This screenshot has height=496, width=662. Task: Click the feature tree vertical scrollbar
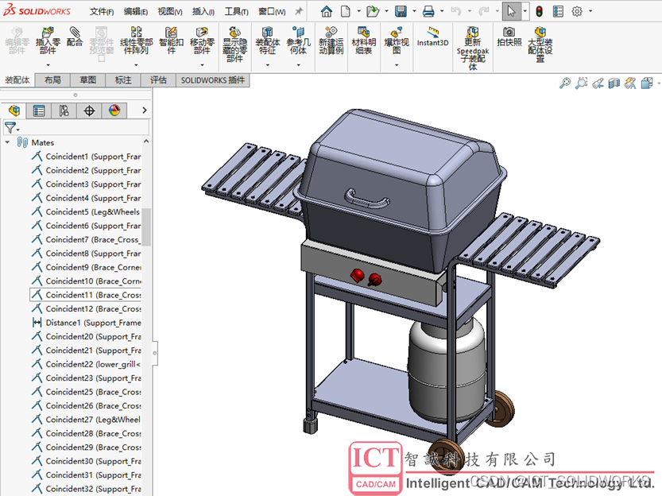coord(146,227)
